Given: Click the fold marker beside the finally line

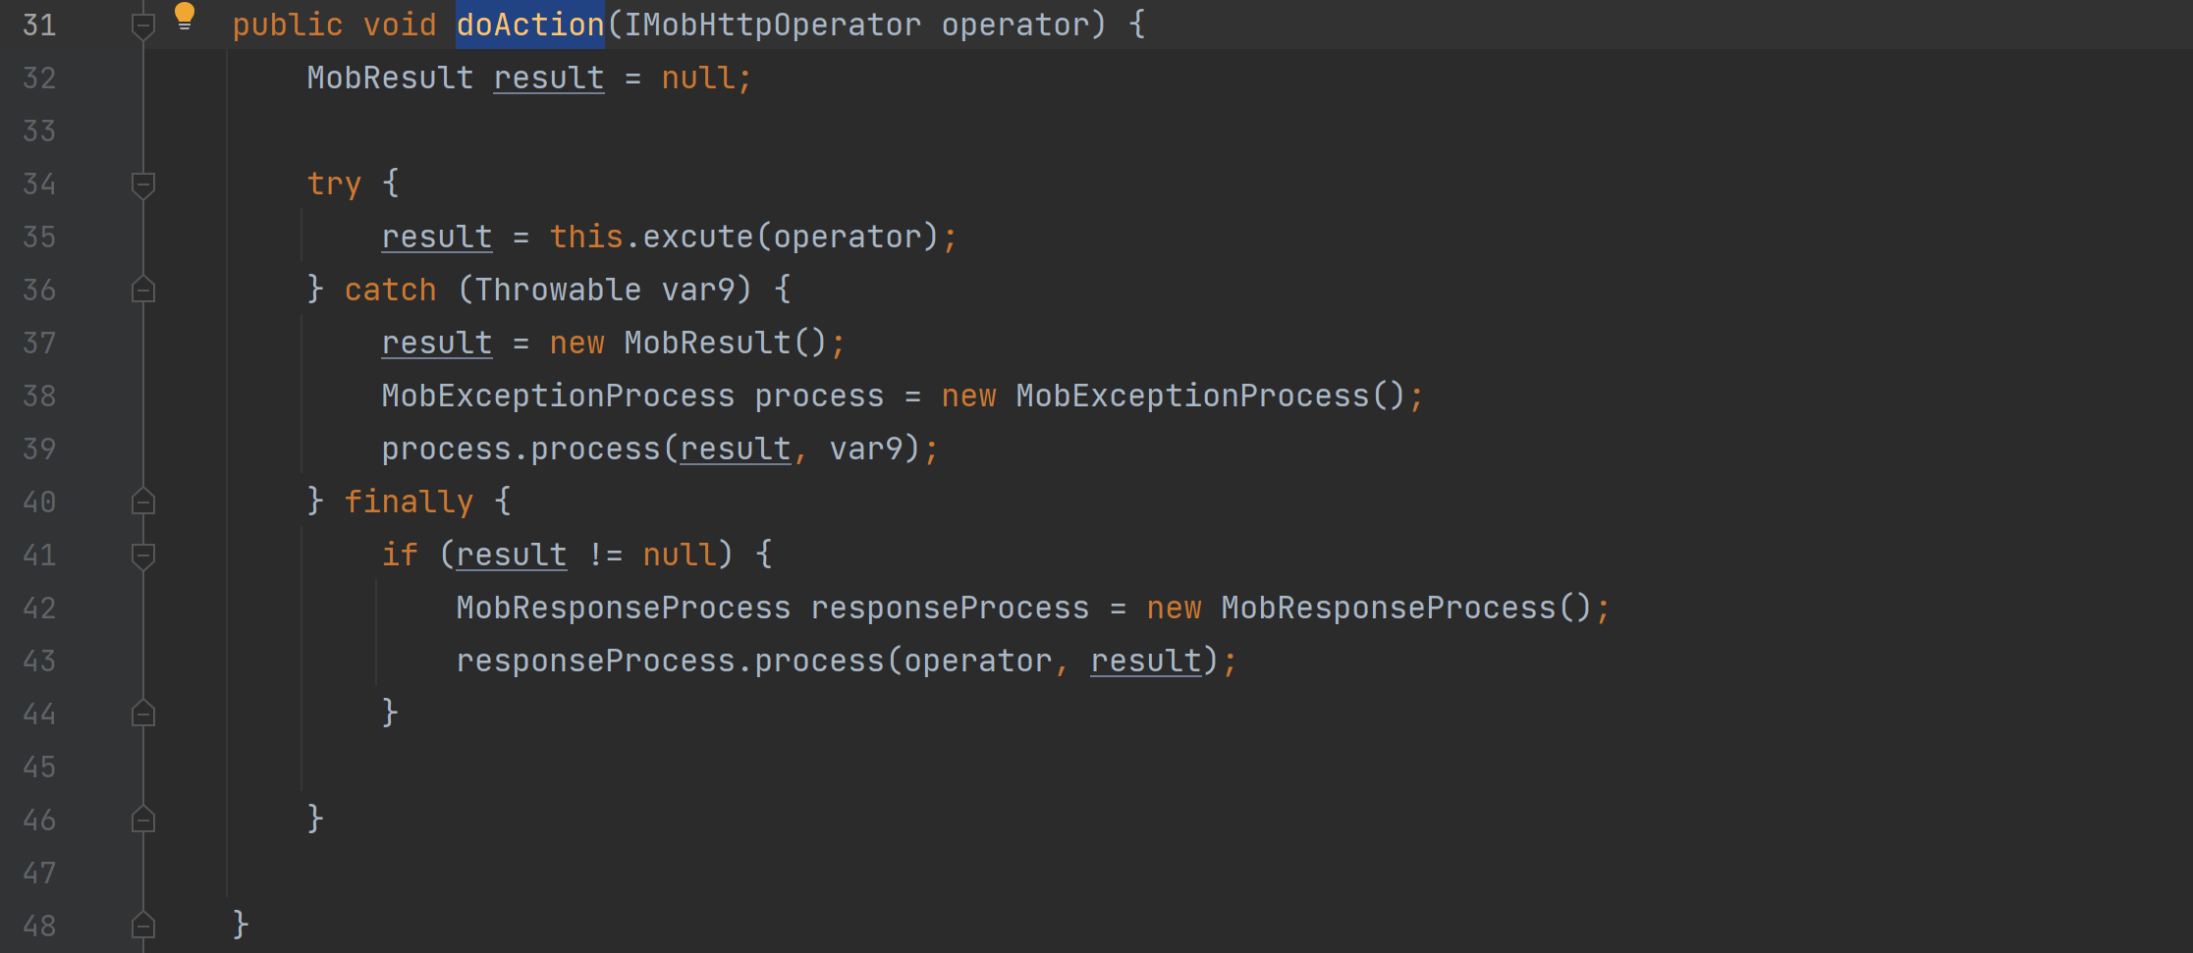Looking at the screenshot, I should point(143,502).
